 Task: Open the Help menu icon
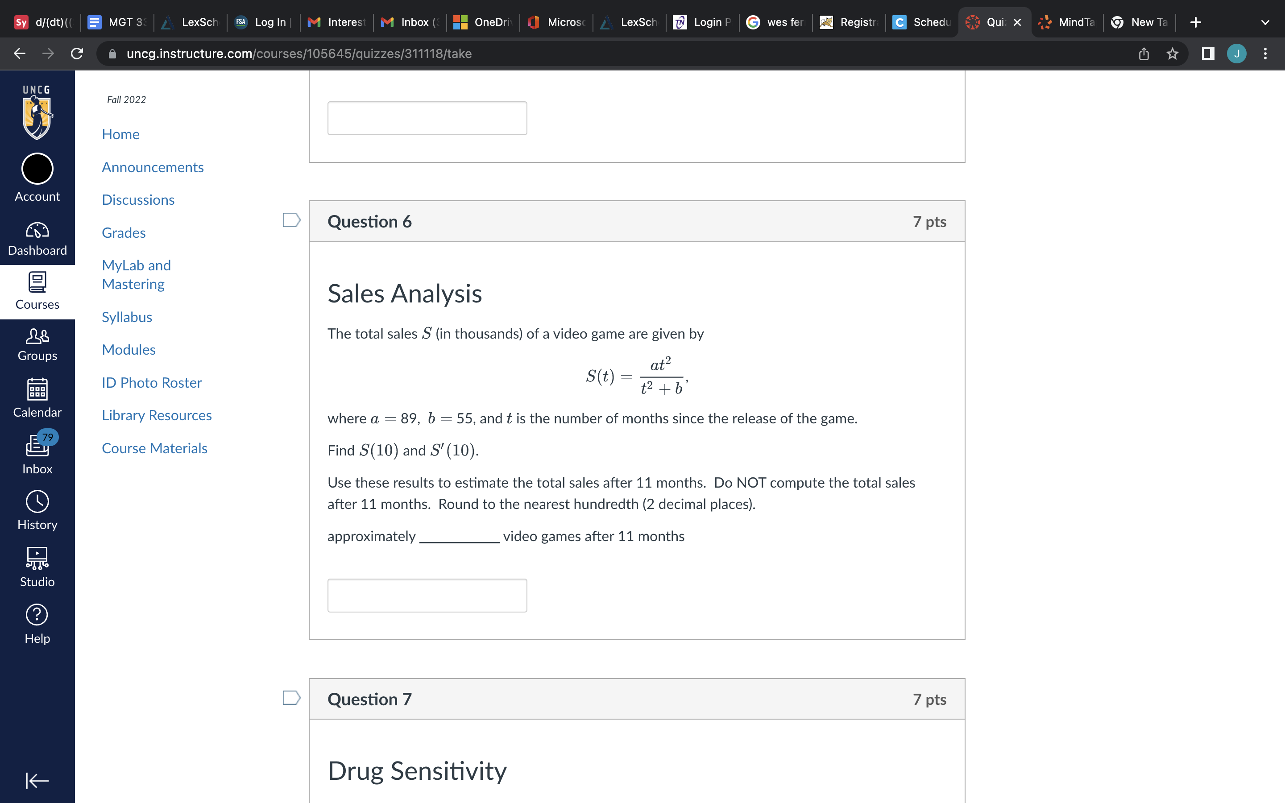(x=37, y=624)
